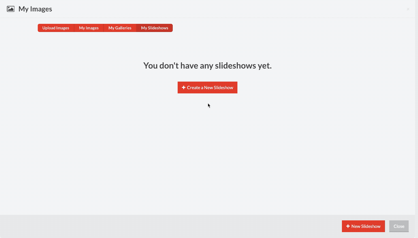Switch to the My Galleries tab
The height and width of the screenshot is (238, 418).
(x=120, y=28)
